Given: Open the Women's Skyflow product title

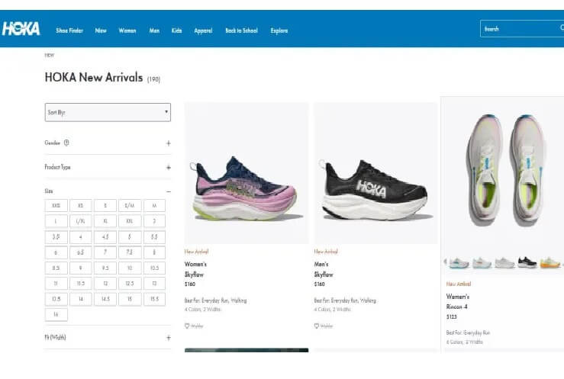Looking at the screenshot, I should (195, 269).
